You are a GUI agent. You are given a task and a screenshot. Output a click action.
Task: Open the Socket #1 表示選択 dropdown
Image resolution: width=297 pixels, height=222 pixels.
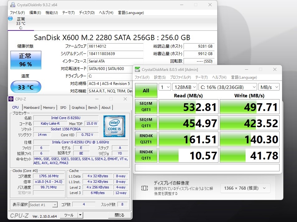43,205
